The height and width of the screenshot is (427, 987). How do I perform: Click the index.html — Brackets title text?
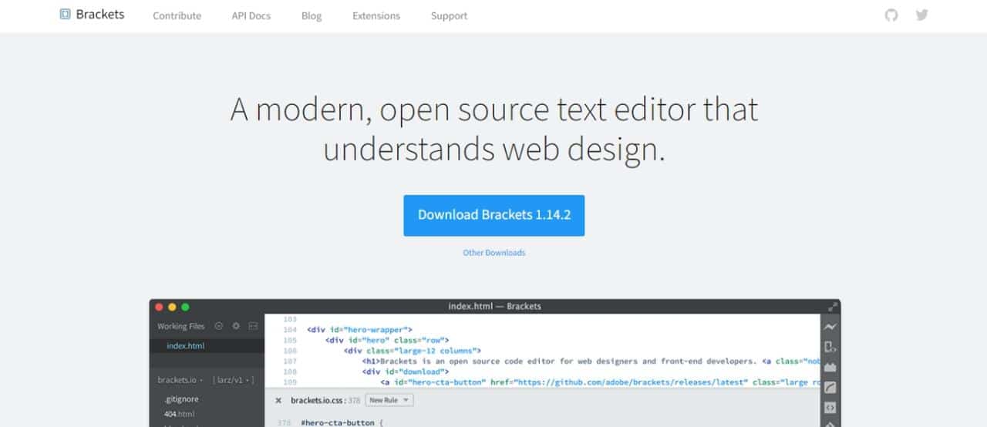[x=495, y=306]
